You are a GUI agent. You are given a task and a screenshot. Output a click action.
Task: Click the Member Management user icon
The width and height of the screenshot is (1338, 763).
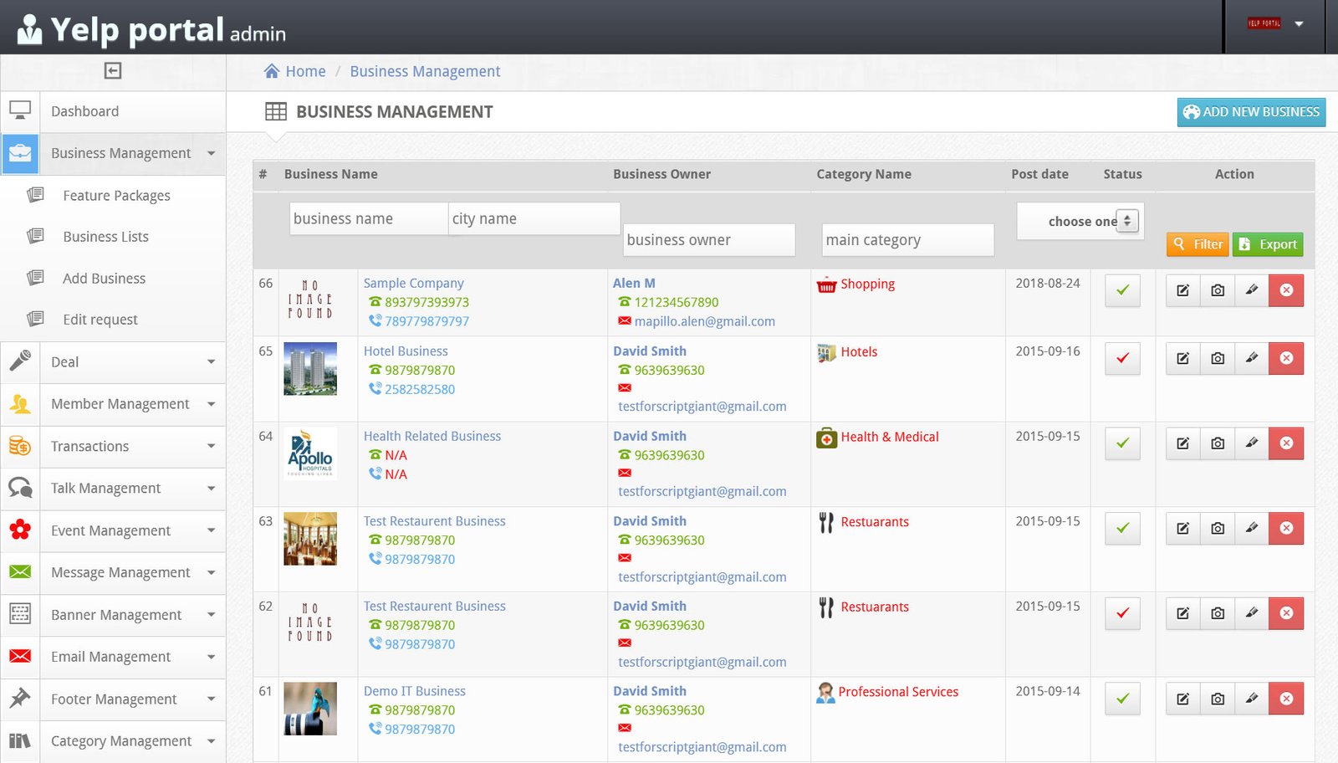click(x=20, y=404)
